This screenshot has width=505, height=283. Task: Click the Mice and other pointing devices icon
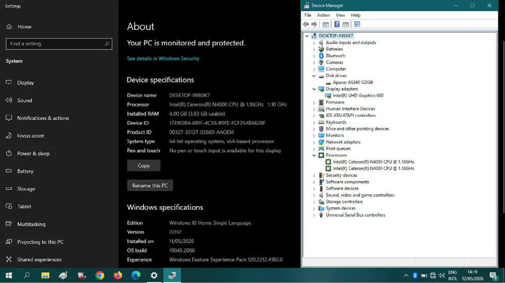[x=321, y=129]
